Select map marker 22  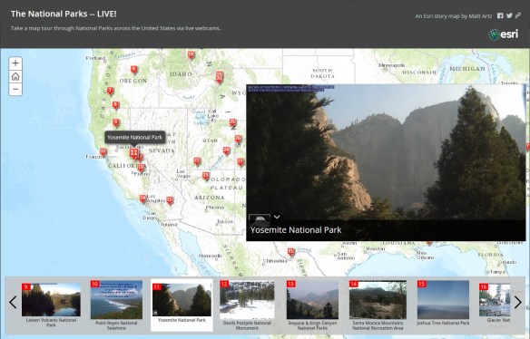[x=197, y=161]
